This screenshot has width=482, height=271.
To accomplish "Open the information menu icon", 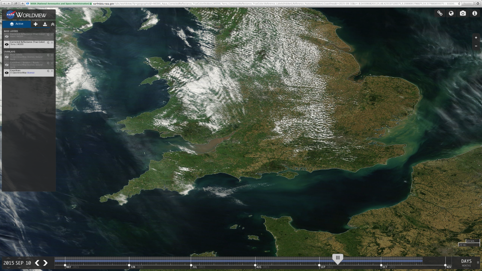I will (474, 13).
